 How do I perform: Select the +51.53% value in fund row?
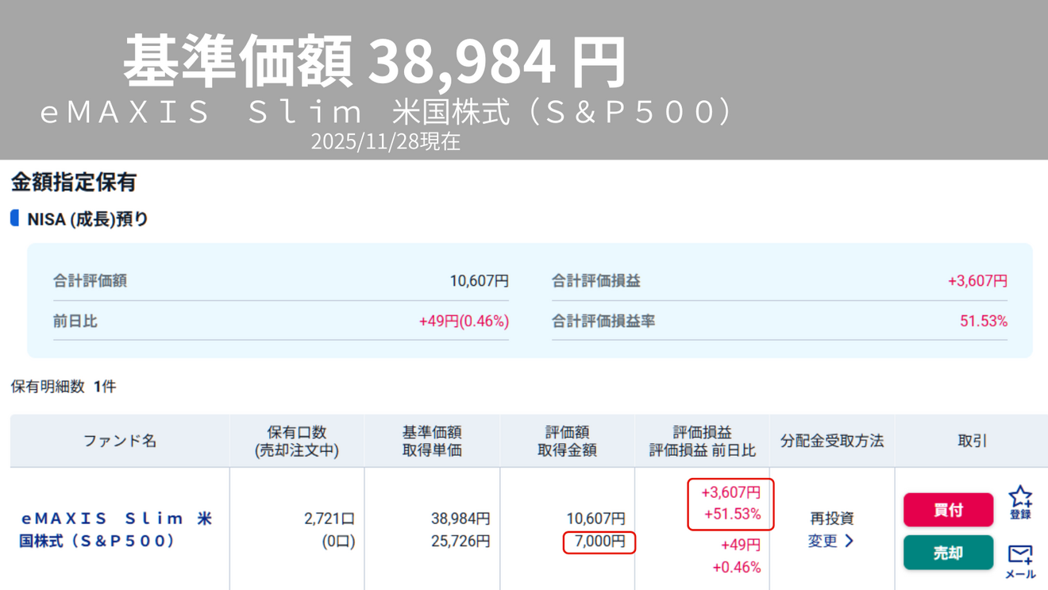pos(732,515)
